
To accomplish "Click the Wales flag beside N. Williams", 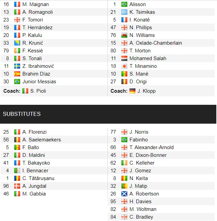I will pos(124,35).
